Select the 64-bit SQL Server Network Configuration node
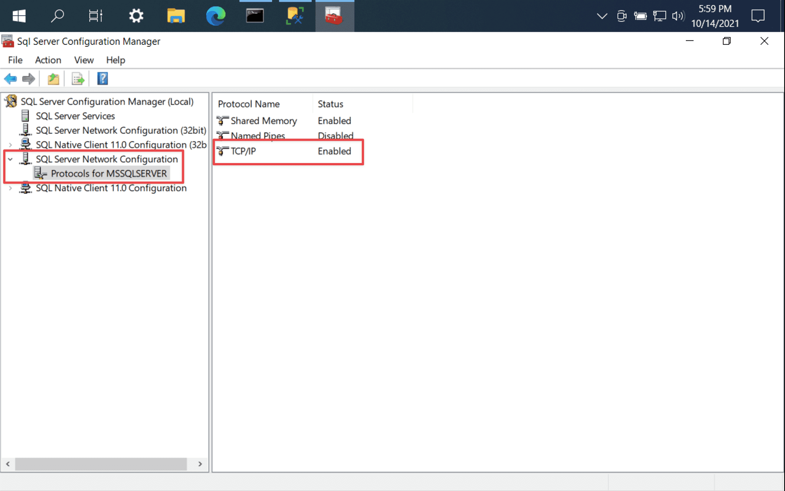785x491 pixels. tap(107, 159)
